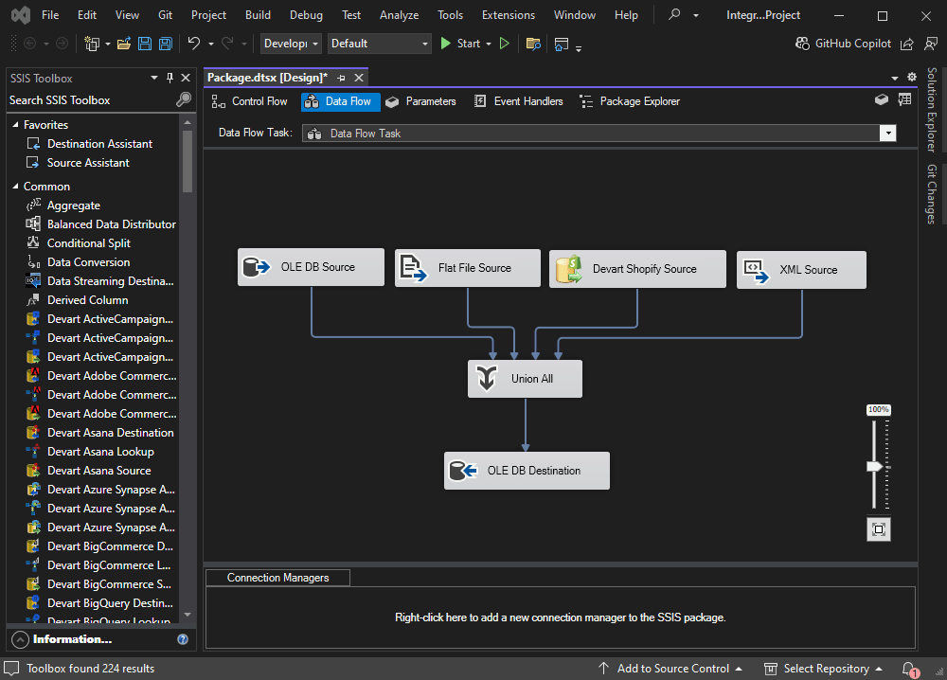Viewport: 947px width, 680px height.
Task: Click Select Repository in status bar
Action: point(823,669)
